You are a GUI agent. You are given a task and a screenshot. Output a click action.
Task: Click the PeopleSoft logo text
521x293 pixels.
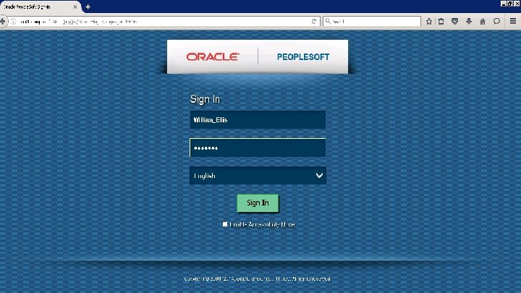click(x=303, y=57)
